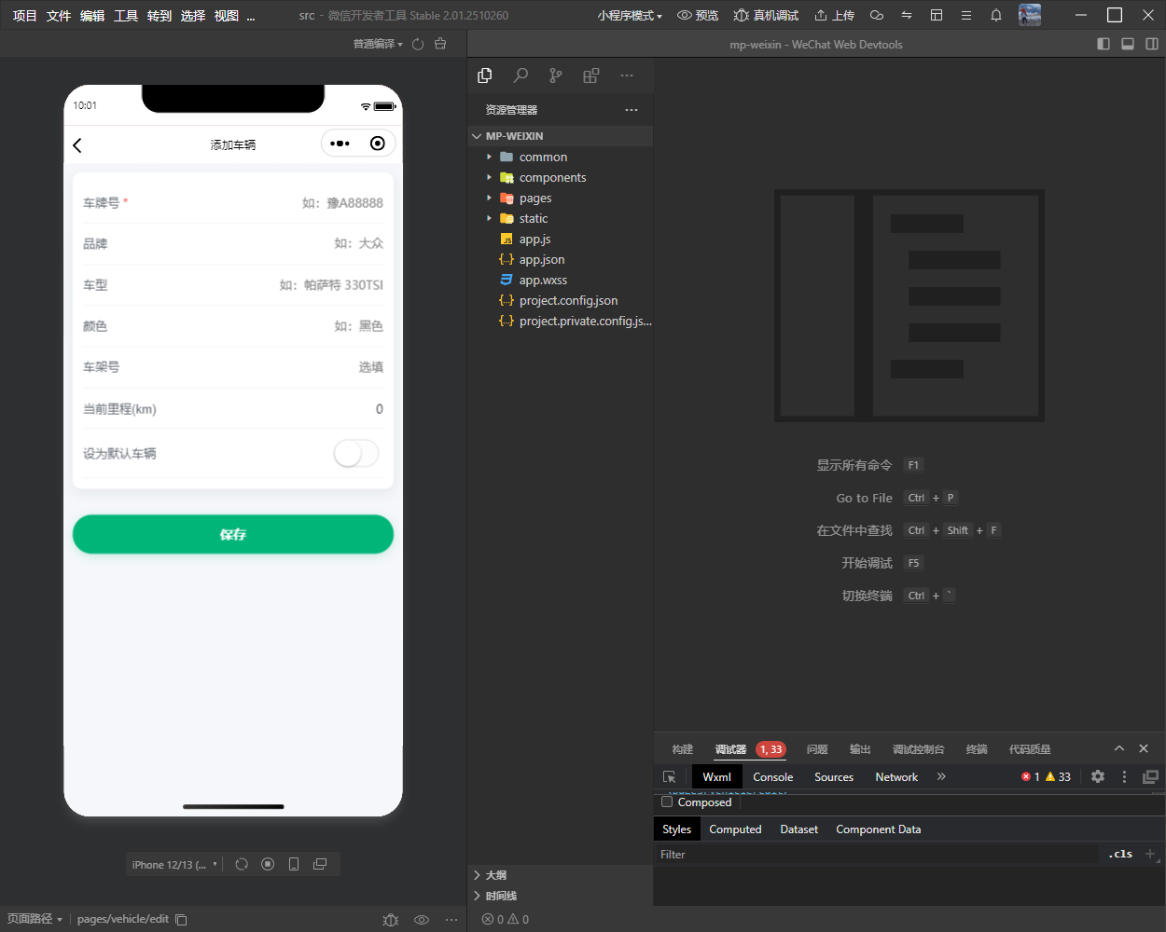
Task: Open devtools settings gear icon
Action: tap(1098, 776)
